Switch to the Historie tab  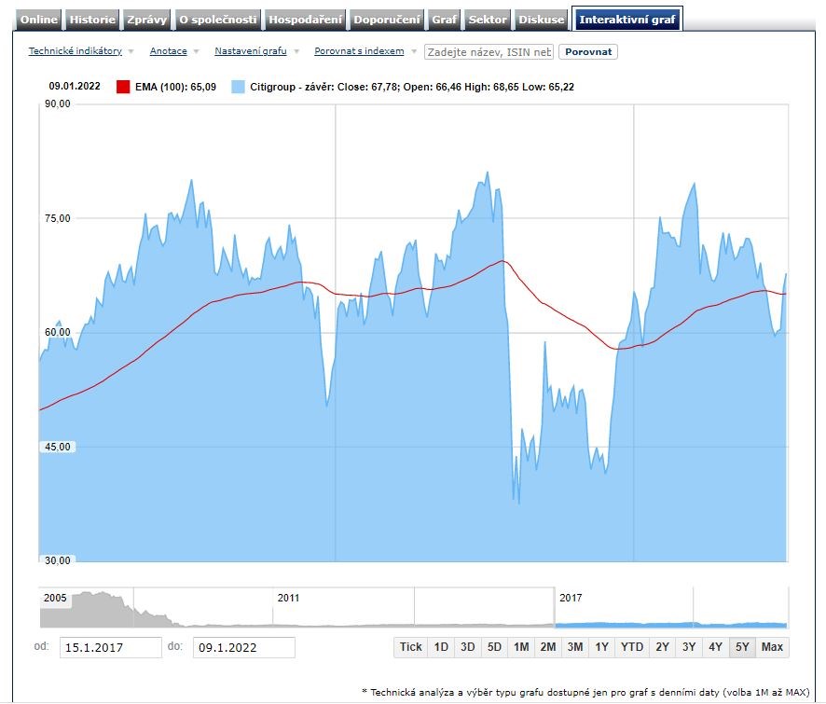(x=93, y=20)
